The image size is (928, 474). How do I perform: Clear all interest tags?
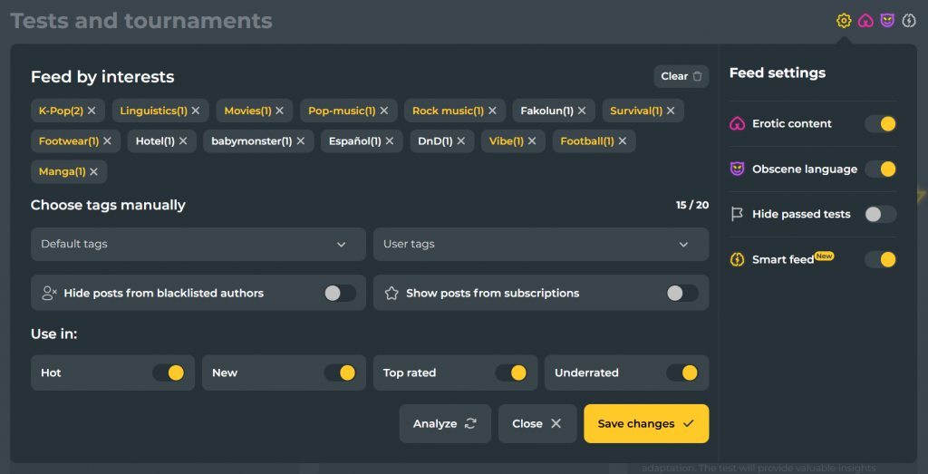tap(681, 76)
